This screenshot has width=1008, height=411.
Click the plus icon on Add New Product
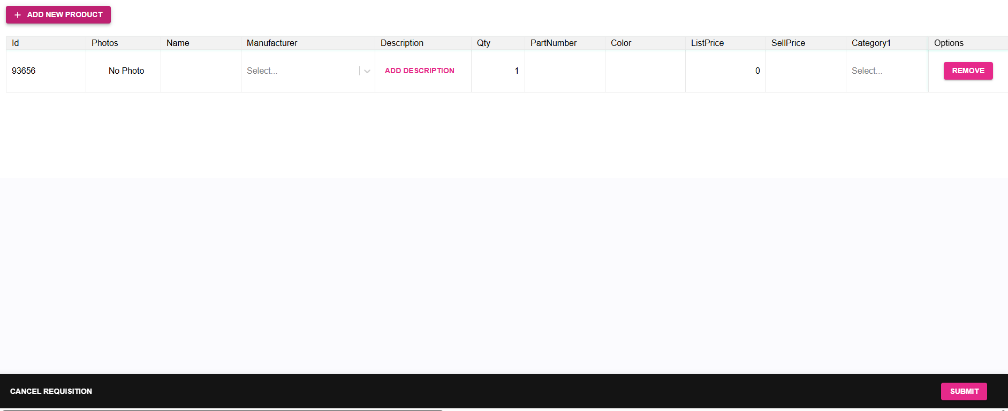pyautogui.click(x=18, y=15)
